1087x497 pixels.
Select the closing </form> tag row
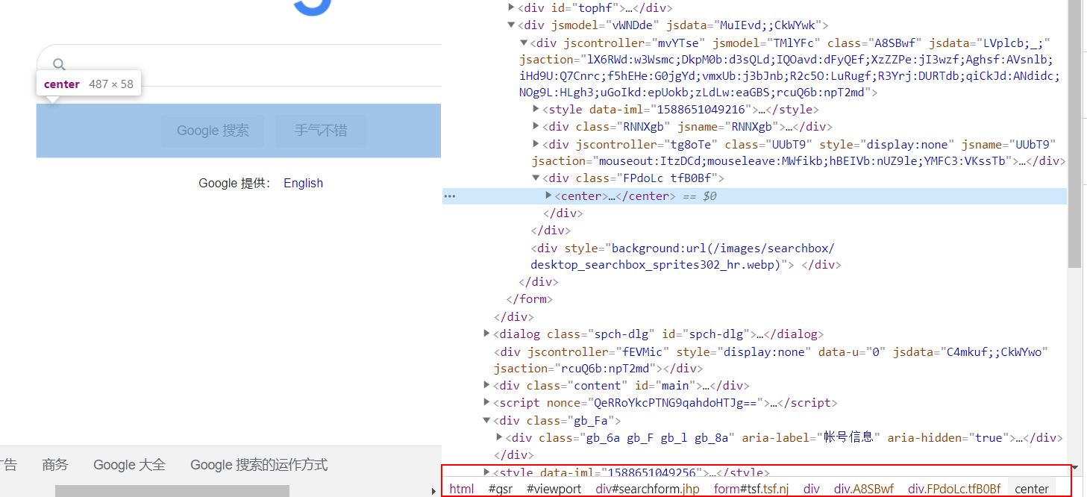coord(529,299)
